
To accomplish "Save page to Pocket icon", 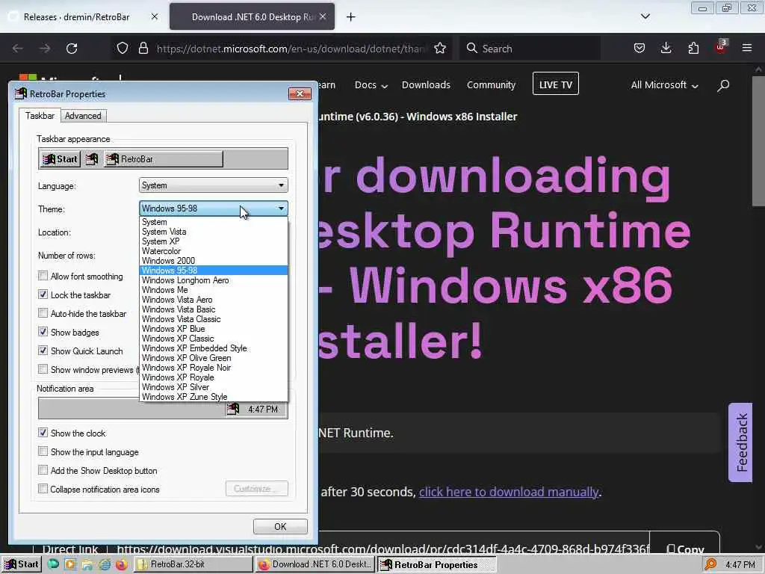I will (x=639, y=48).
